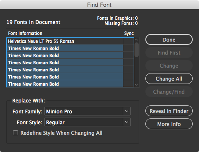This screenshot has width=199, height=152.
Task: Click Reveal in Finder button
Action: click(x=169, y=111)
